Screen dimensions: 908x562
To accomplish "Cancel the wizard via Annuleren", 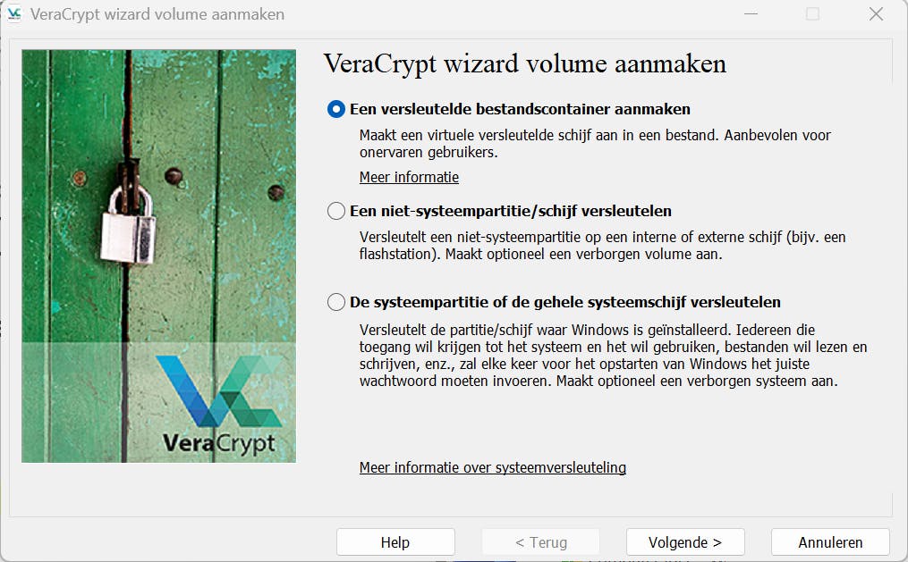I will pos(828,541).
